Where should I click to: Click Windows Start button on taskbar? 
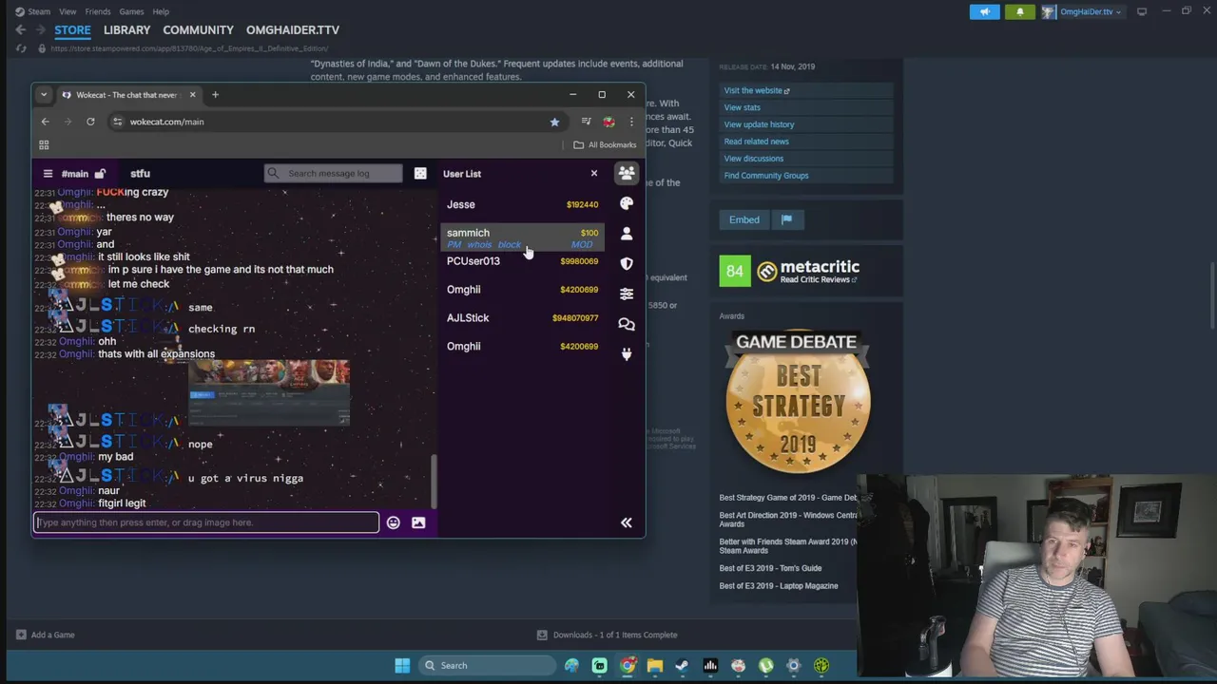402,665
